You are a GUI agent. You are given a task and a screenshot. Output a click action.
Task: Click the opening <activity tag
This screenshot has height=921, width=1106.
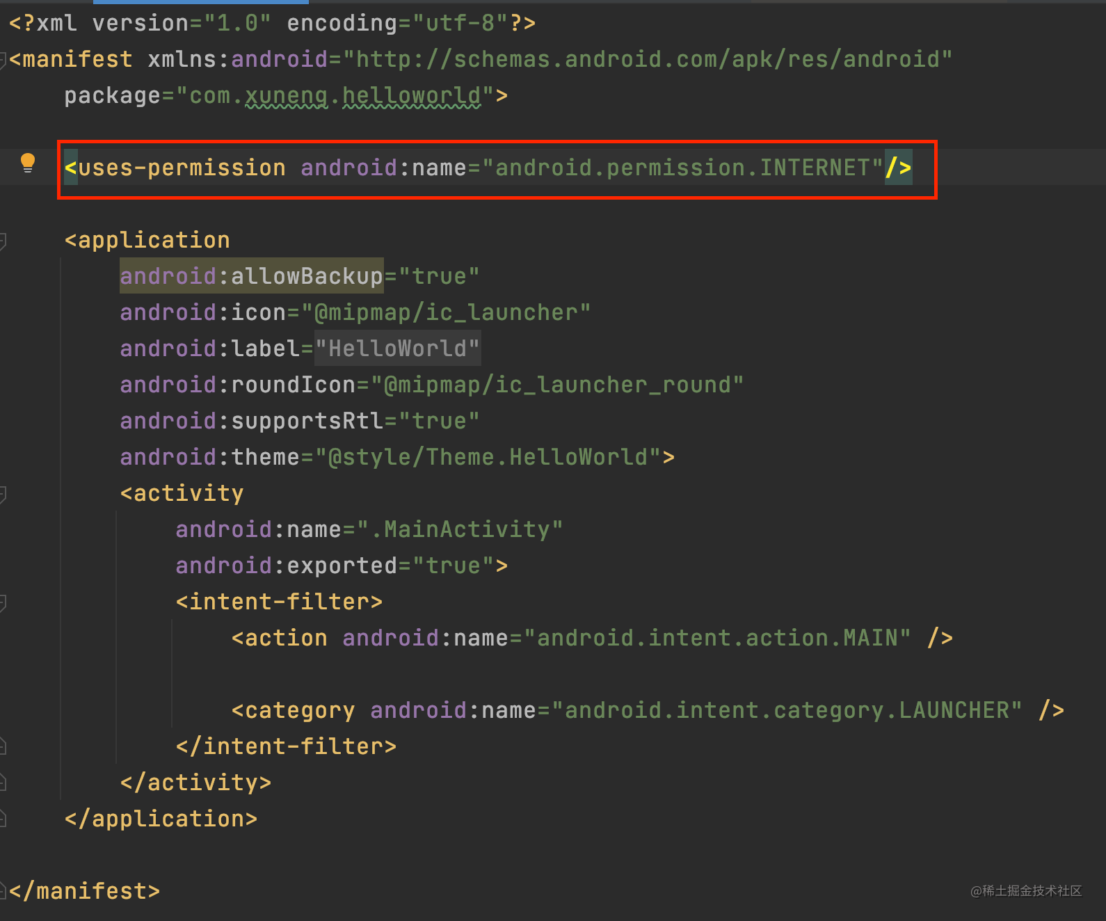click(182, 493)
